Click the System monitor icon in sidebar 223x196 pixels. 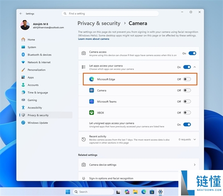pos(23,47)
